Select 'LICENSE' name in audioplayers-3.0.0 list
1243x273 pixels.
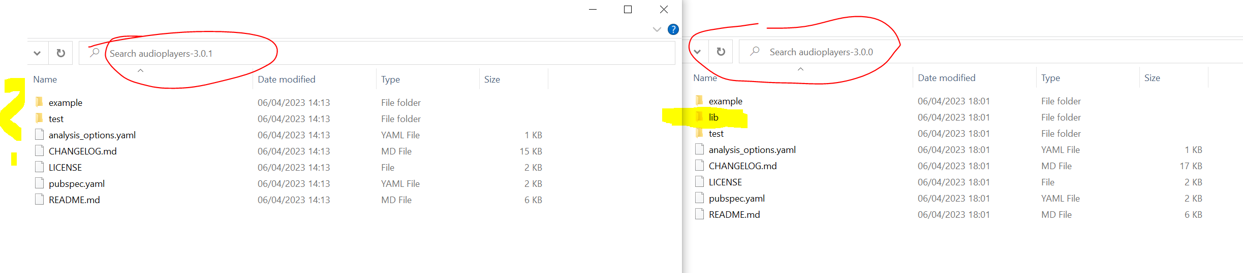[725, 182]
